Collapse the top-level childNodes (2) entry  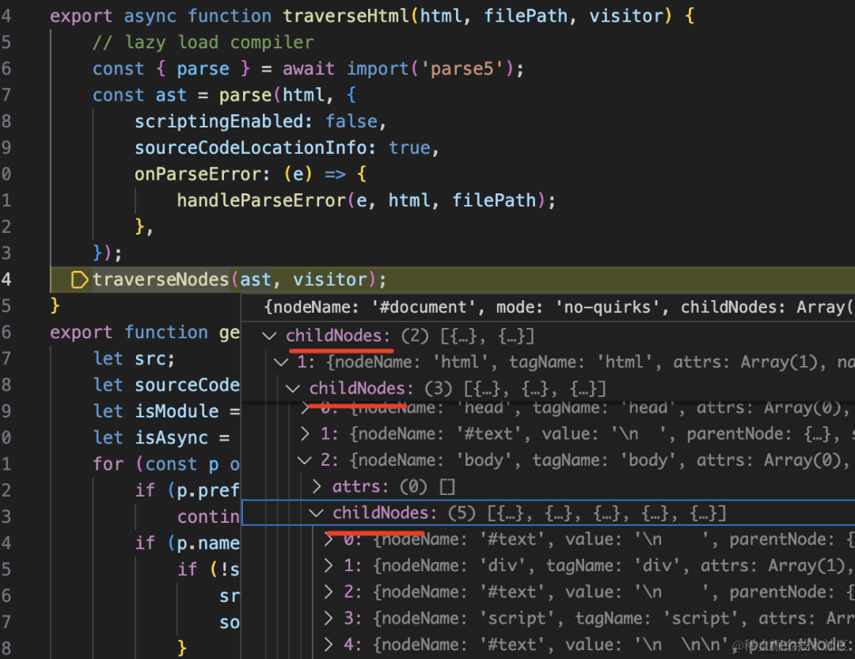tap(269, 336)
